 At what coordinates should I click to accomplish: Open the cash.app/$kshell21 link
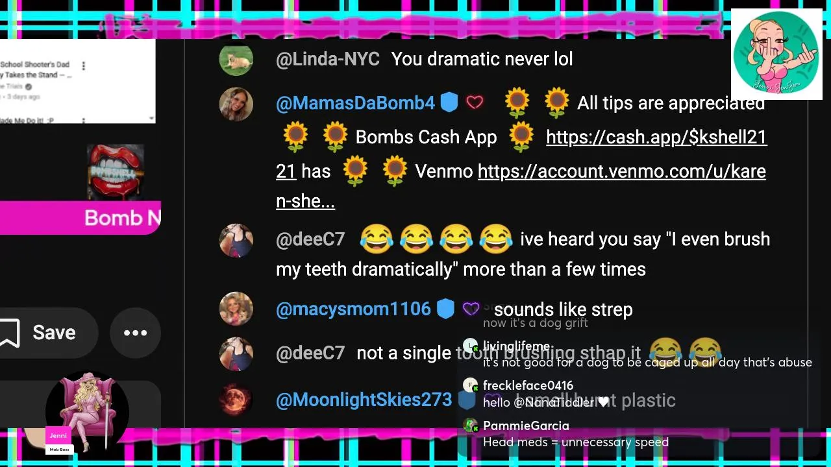(x=656, y=138)
